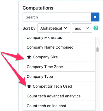The height and width of the screenshot is (111, 103).
Task: Open the asc sort order dropdown
Action: pos(82,28)
